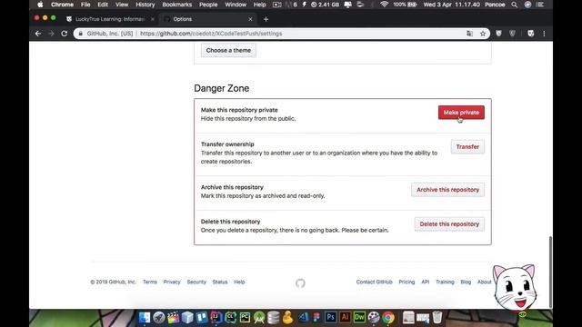
Task: Click the red Delete this repository button
Action: (449, 224)
